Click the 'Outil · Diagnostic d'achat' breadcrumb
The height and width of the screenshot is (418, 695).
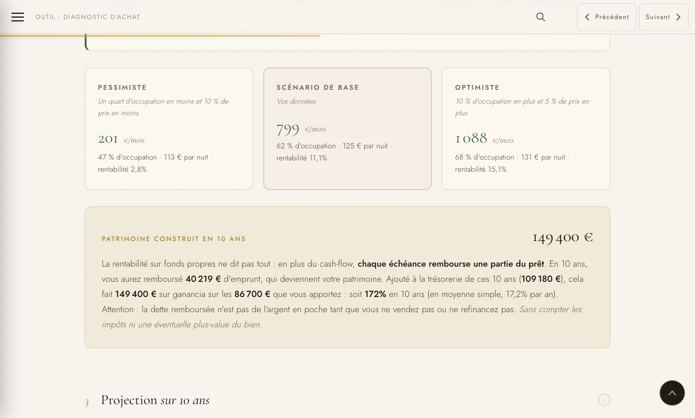pos(88,17)
